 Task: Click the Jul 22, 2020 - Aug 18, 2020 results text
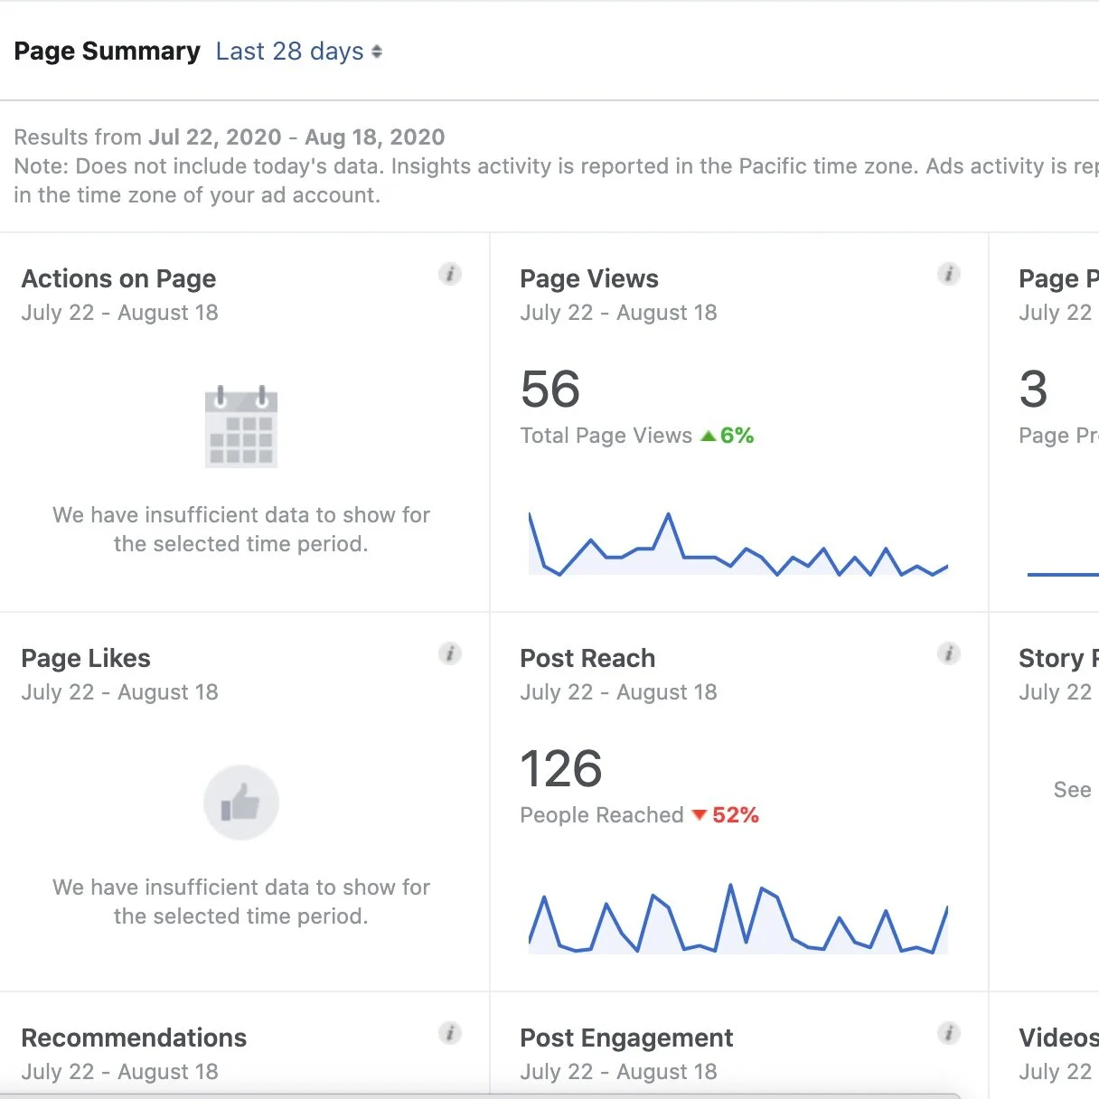point(296,137)
